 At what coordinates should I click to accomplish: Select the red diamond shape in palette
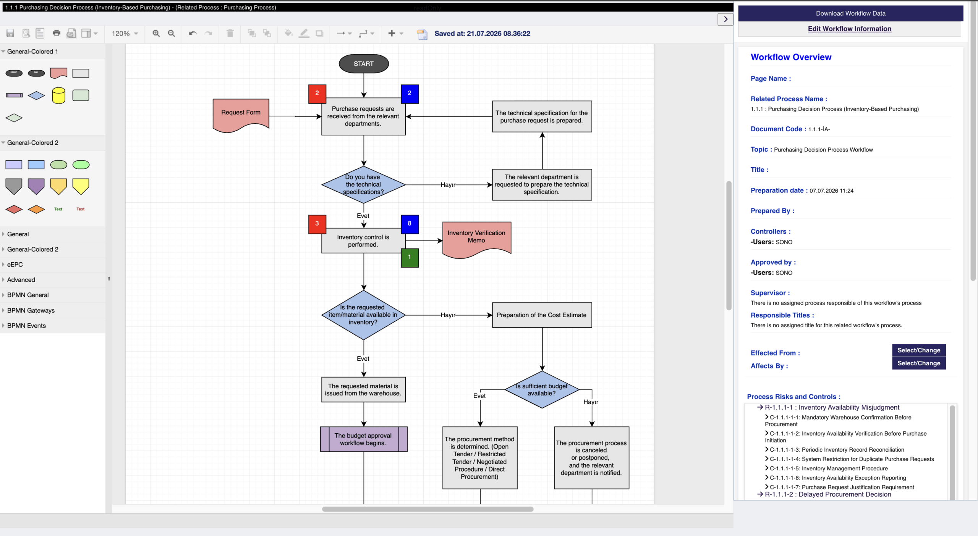(x=14, y=209)
